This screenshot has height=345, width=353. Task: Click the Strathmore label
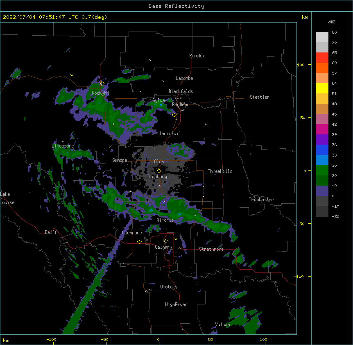(211, 249)
